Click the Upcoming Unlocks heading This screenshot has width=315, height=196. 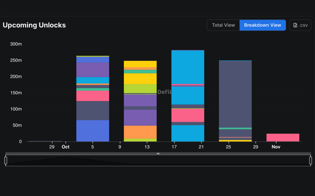(34, 25)
